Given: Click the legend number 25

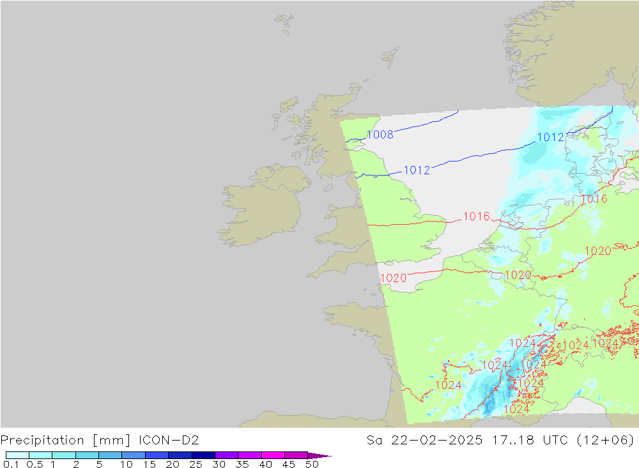Looking at the screenshot, I should click(x=196, y=464).
